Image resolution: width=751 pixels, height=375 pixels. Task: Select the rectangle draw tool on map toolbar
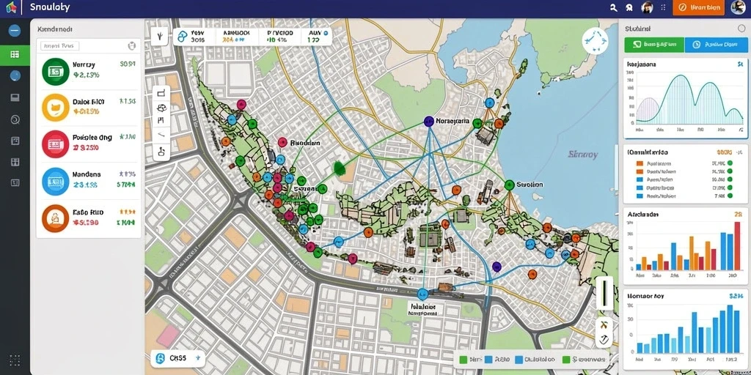pos(161,93)
